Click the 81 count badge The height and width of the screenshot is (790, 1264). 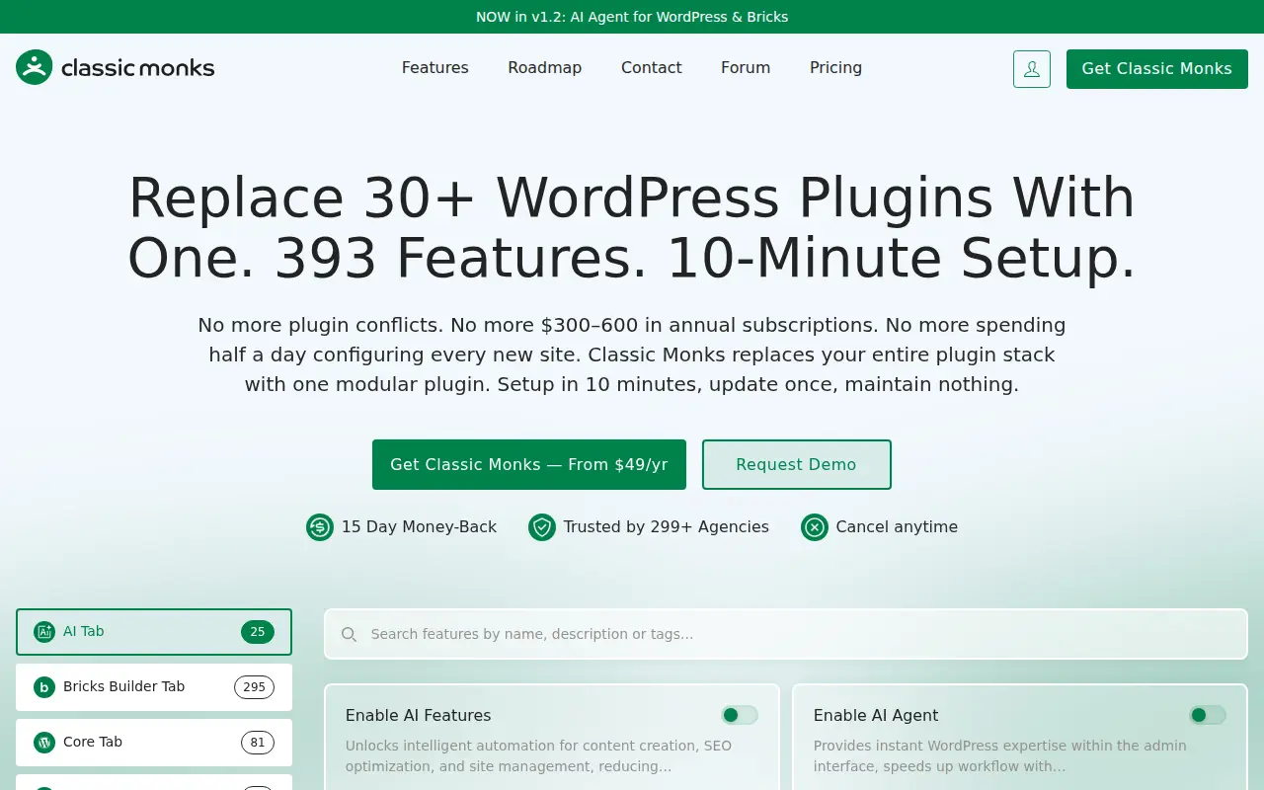[x=258, y=743]
